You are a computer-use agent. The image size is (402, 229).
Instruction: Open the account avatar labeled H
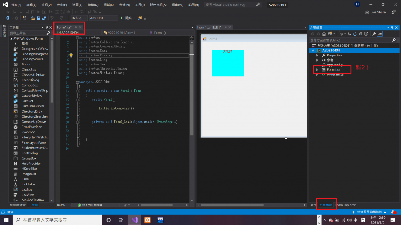pos(357,4)
